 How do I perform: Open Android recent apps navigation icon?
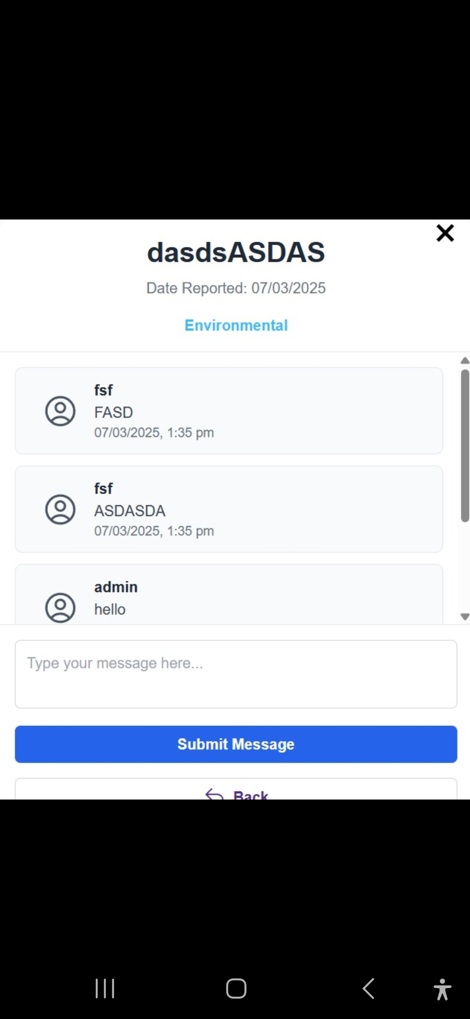pos(105,989)
